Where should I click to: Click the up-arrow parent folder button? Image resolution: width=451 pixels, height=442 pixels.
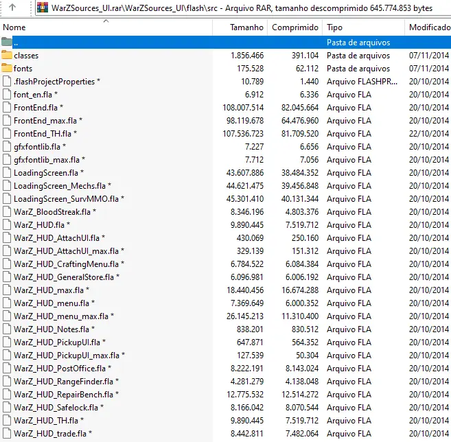click(x=12, y=7)
